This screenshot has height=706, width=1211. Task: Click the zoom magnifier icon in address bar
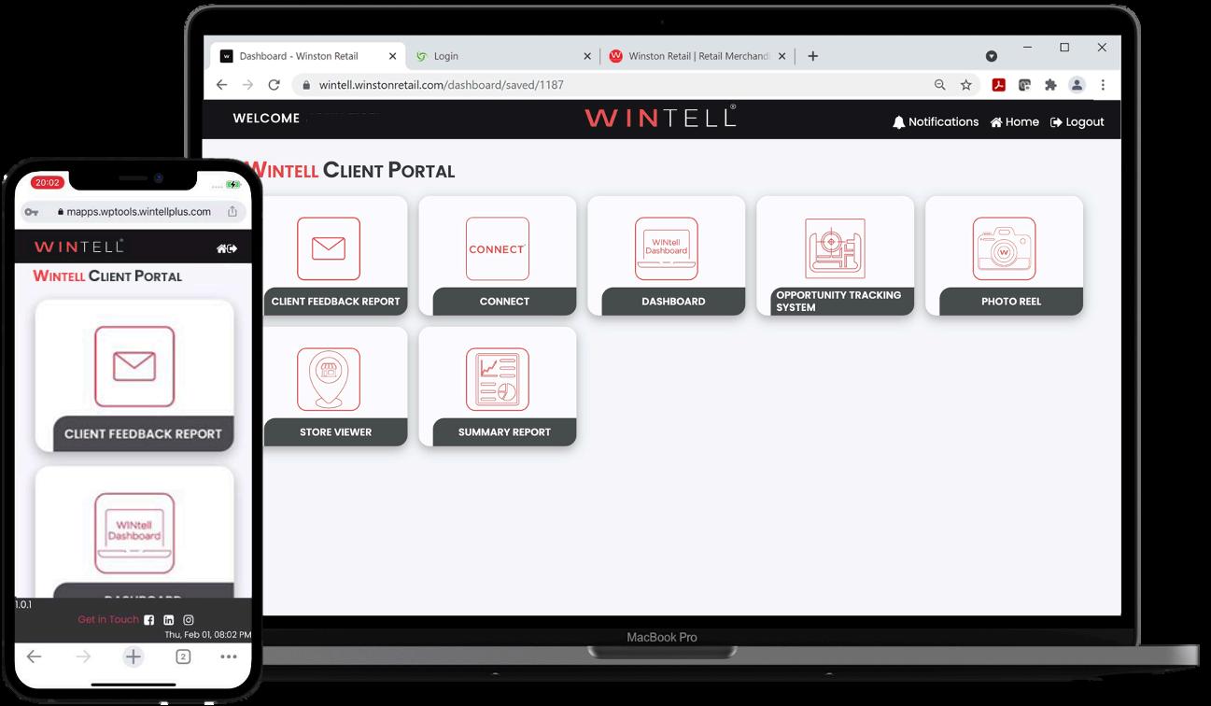coord(940,85)
